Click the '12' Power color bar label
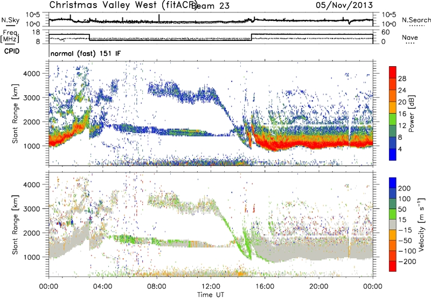 coord(402,126)
